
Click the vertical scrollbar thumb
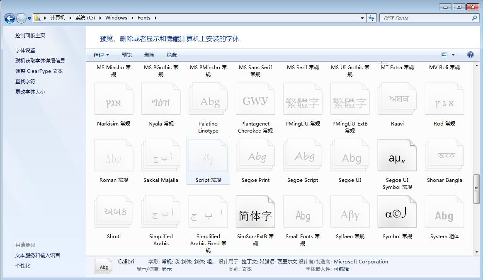tap(476, 189)
